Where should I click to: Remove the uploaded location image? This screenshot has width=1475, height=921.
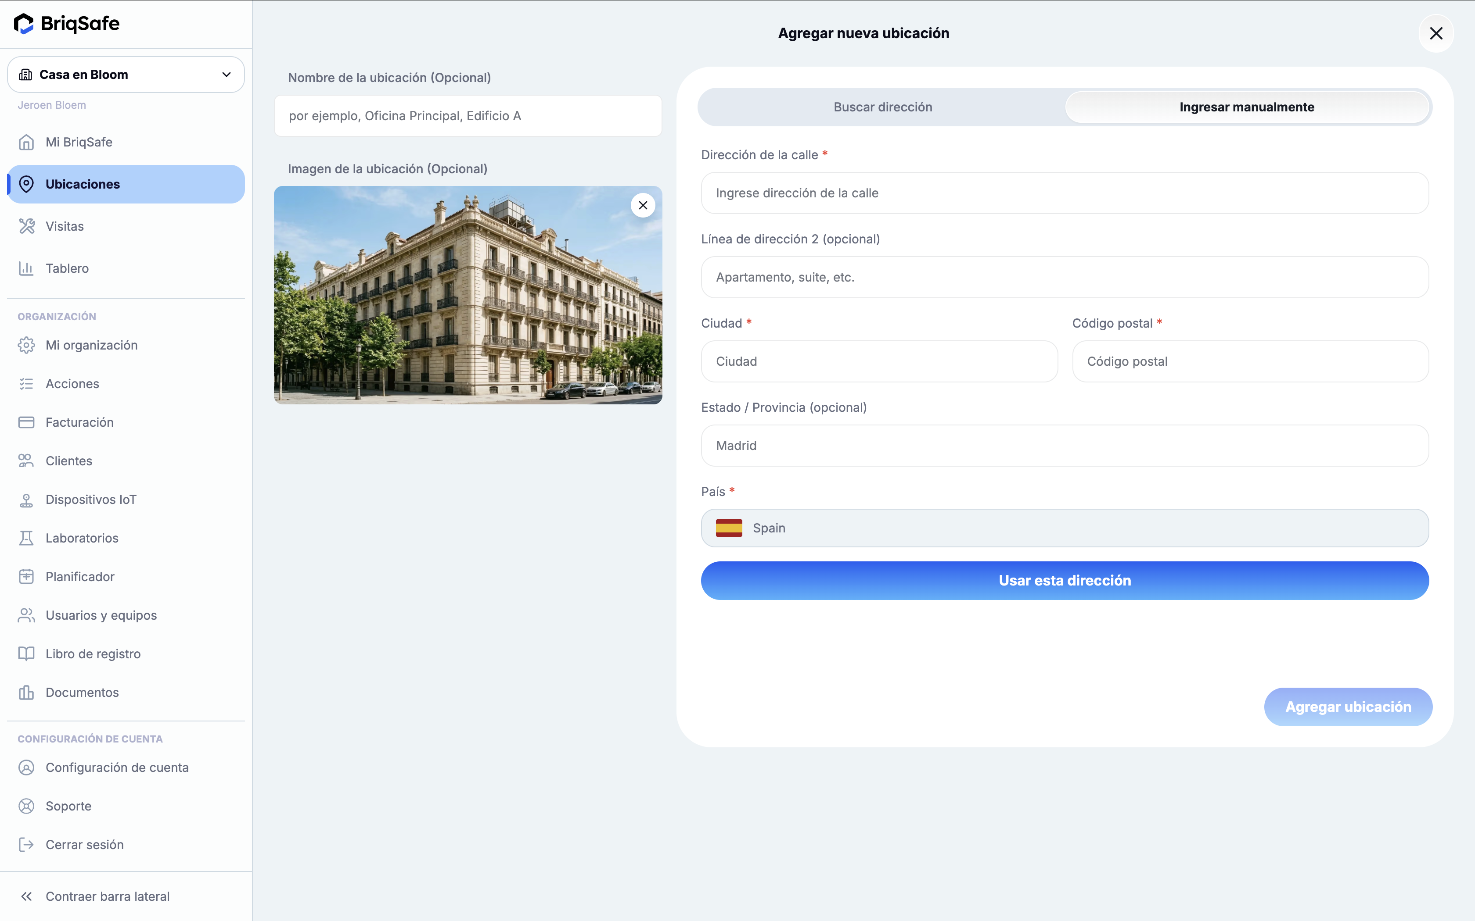point(643,205)
